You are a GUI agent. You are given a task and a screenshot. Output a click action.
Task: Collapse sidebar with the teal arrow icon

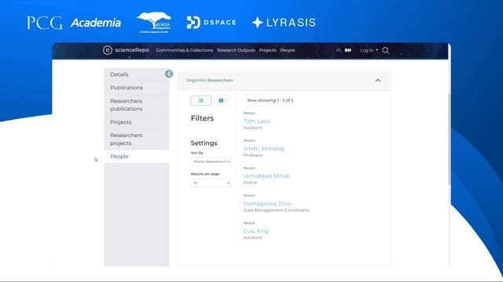pos(169,74)
